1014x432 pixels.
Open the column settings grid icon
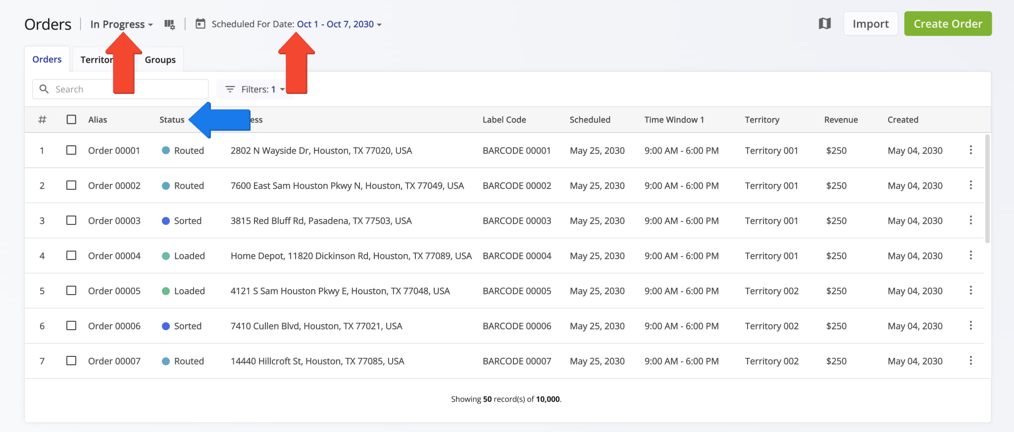coord(169,24)
